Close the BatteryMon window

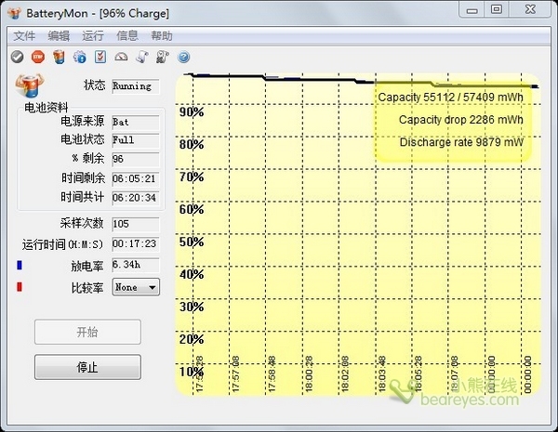530,9
